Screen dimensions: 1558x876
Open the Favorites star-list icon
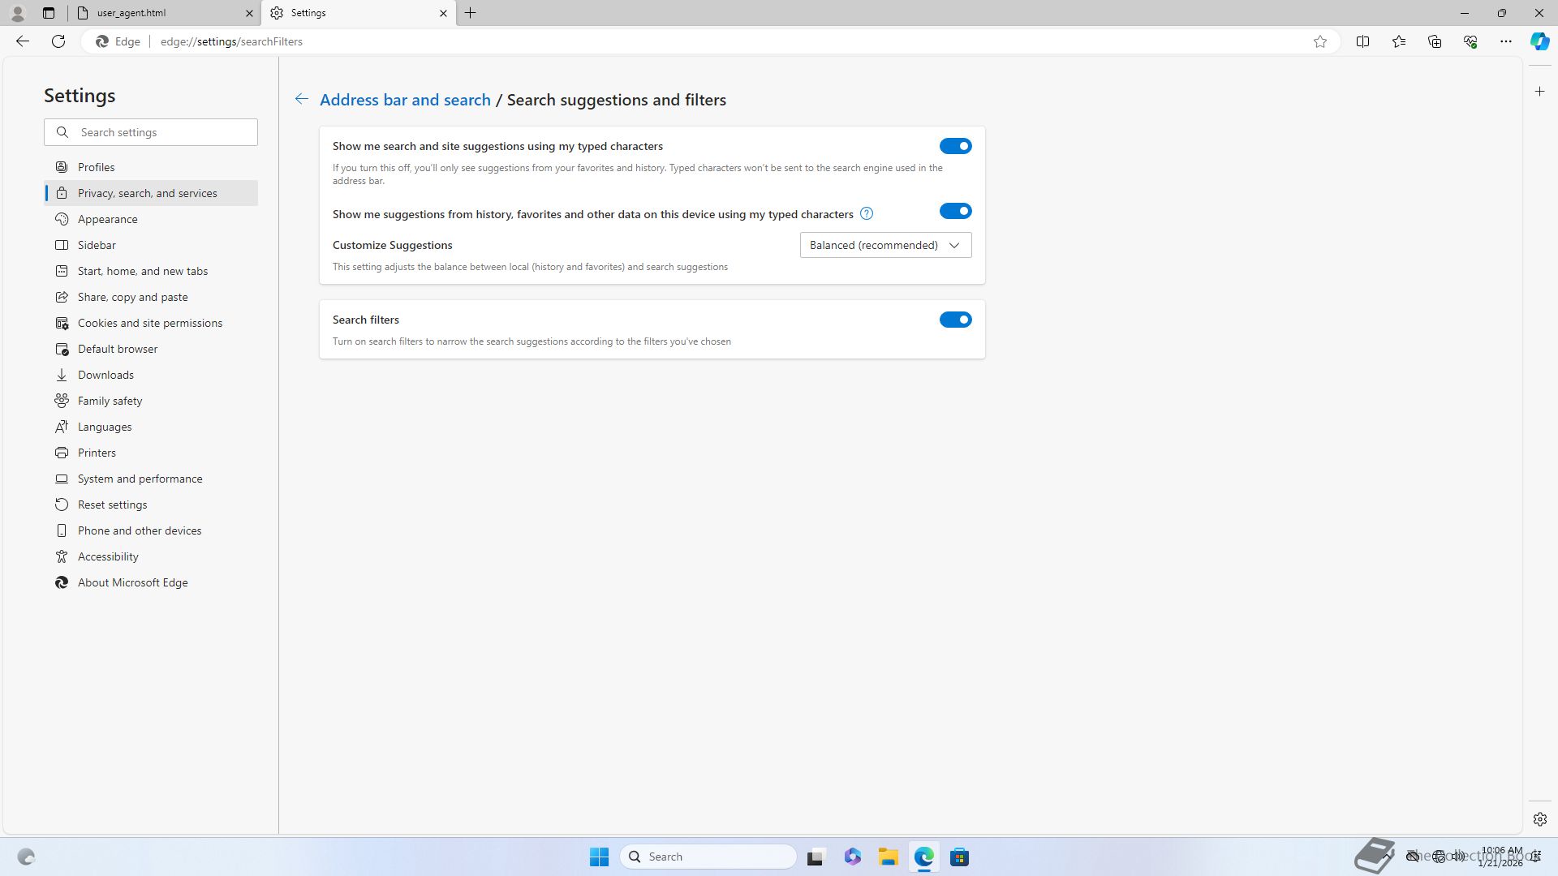pyautogui.click(x=1398, y=41)
